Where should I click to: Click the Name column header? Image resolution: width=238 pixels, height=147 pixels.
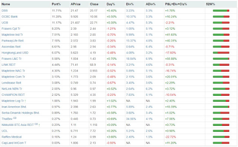6,4
